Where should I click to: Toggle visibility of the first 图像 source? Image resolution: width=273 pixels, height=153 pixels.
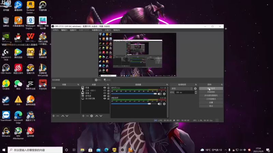tap(105, 88)
